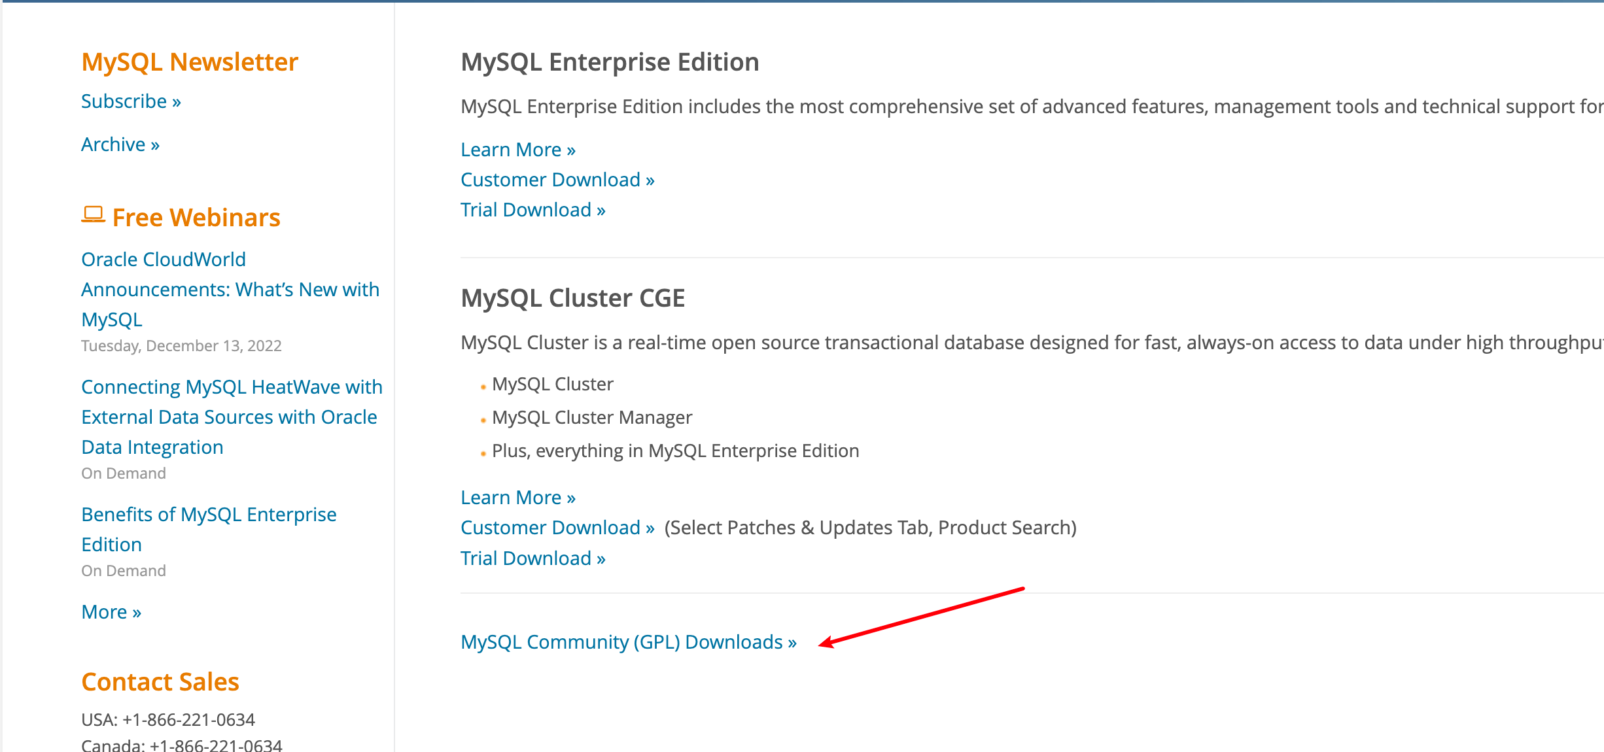Click Learn More under MySQL Enterprise Edition
Image resolution: width=1604 pixels, height=752 pixels.
518,150
